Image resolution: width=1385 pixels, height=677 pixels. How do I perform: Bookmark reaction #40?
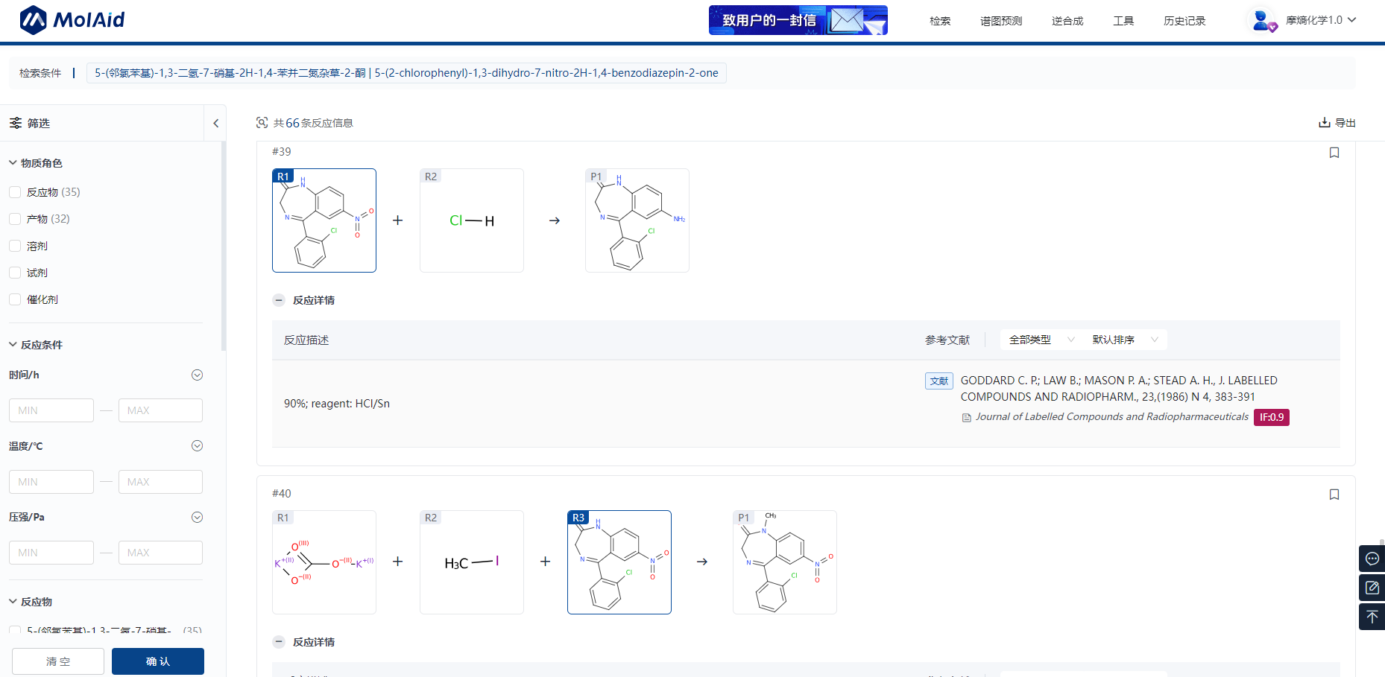pyautogui.click(x=1334, y=495)
